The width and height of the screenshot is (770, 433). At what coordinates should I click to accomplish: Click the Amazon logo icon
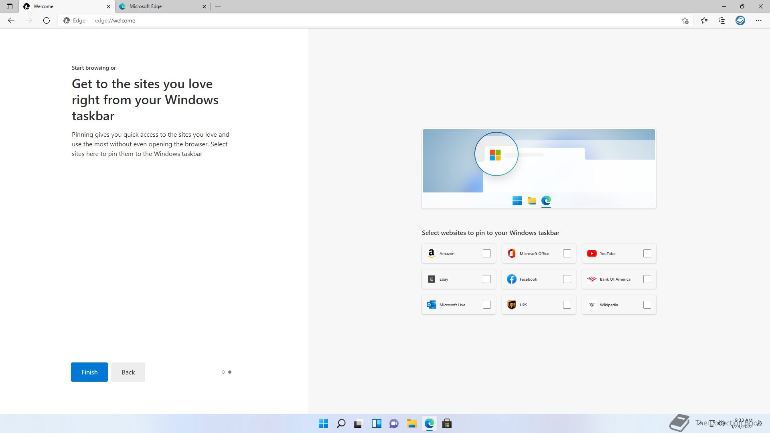pos(432,253)
